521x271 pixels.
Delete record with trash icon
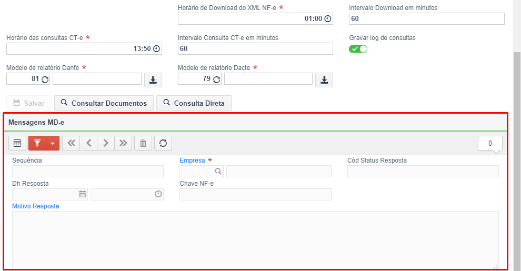(x=143, y=143)
